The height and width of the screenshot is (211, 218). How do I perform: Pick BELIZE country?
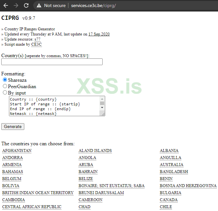click(86, 179)
